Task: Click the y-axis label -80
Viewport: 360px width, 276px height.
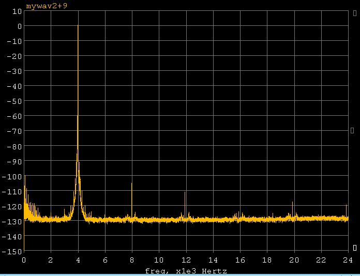Action: 14,146
